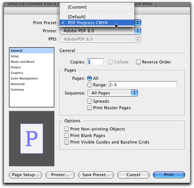Click the Copies input field

coord(95,62)
